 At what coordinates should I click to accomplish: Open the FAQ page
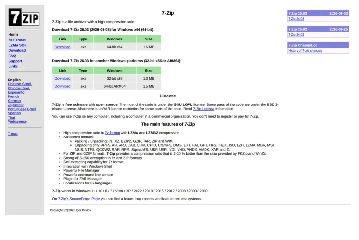12,56
